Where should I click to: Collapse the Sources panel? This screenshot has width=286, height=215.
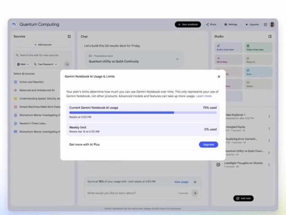69,37
